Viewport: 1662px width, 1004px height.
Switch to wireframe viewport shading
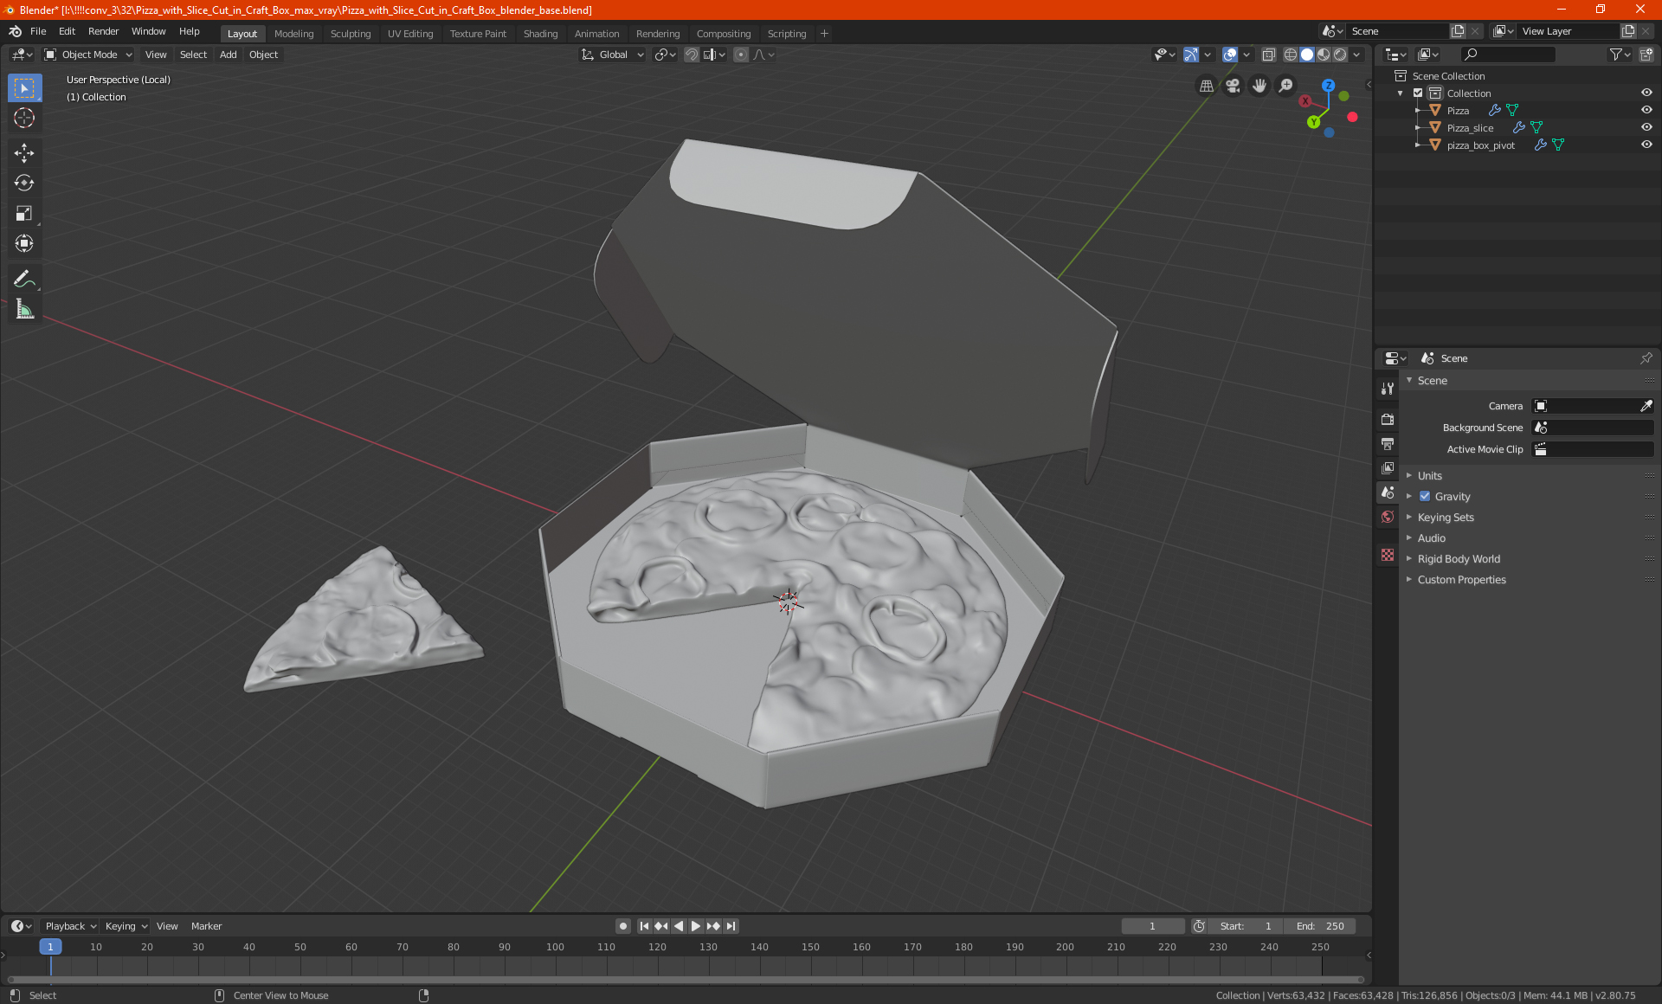click(1291, 55)
